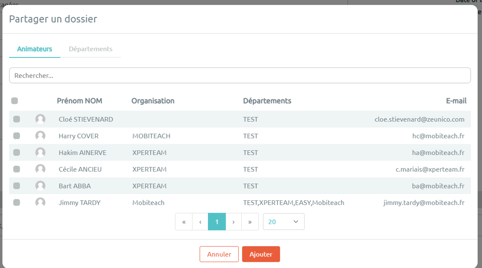
Task: Click the Organisation column header
Action: tap(153, 101)
